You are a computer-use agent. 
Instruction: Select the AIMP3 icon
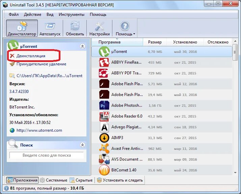coord(104,138)
